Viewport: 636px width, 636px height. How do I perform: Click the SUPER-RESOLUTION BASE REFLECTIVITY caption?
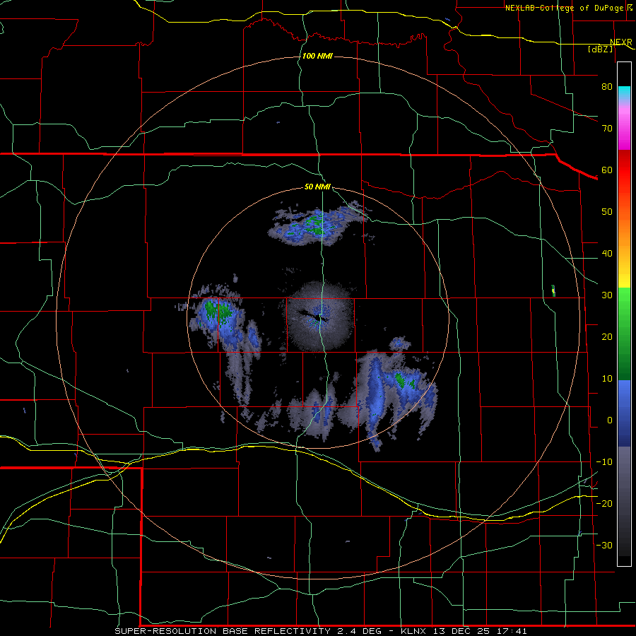(223, 631)
